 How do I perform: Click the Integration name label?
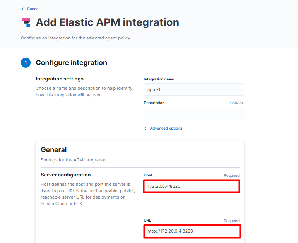click(159, 79)
